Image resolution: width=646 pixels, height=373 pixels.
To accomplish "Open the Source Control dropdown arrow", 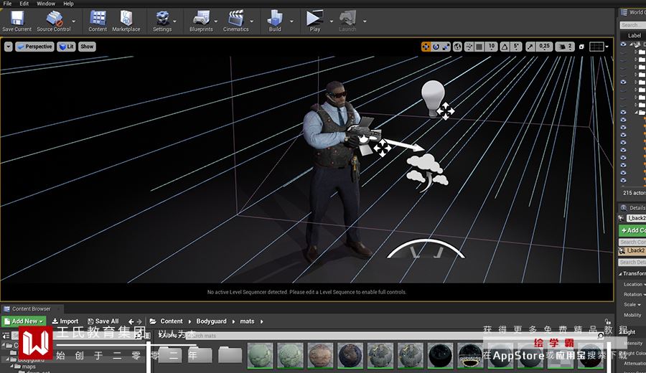I will pyautogui.click(x=74, y=21).
